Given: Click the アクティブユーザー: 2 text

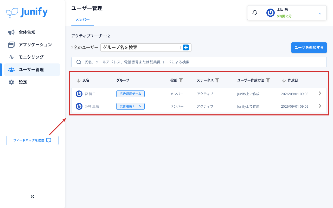Looking at the screenshot, I should [91, 36].
